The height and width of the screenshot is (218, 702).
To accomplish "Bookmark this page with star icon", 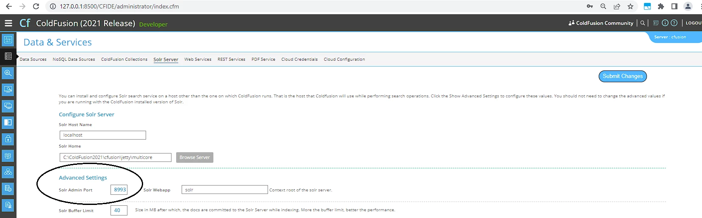I will (630, 6).
